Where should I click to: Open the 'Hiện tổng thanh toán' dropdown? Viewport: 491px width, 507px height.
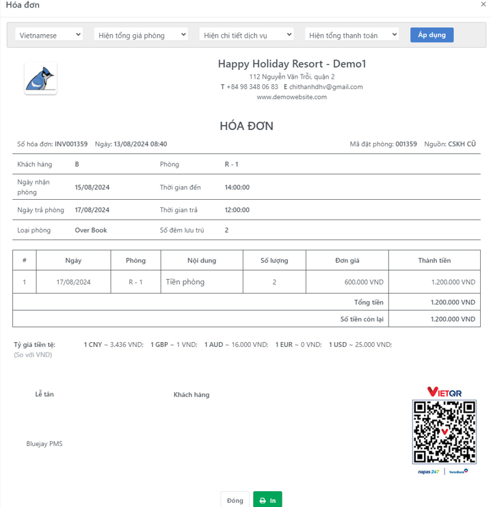coord(351,35)
